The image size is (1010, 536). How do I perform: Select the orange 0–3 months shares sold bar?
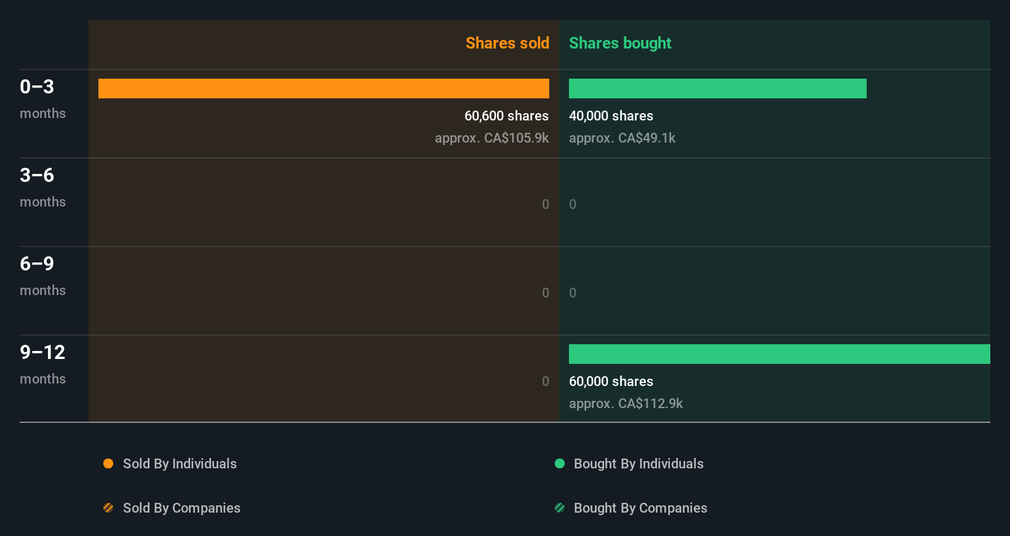pos(324,89)
